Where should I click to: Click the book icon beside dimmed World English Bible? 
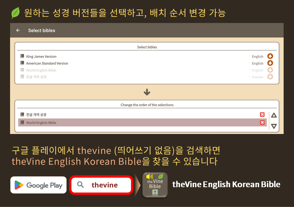pos(22,70)
